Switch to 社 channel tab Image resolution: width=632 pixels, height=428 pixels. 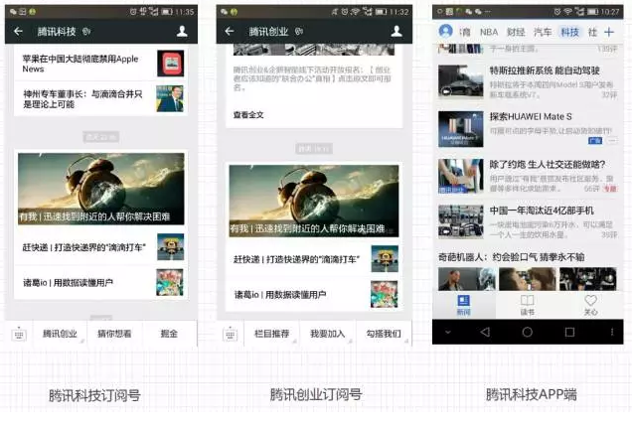point(592,32)
